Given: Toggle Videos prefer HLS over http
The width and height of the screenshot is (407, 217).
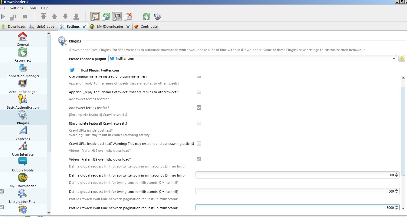Looking at the screenshot, I should [199, 159].
